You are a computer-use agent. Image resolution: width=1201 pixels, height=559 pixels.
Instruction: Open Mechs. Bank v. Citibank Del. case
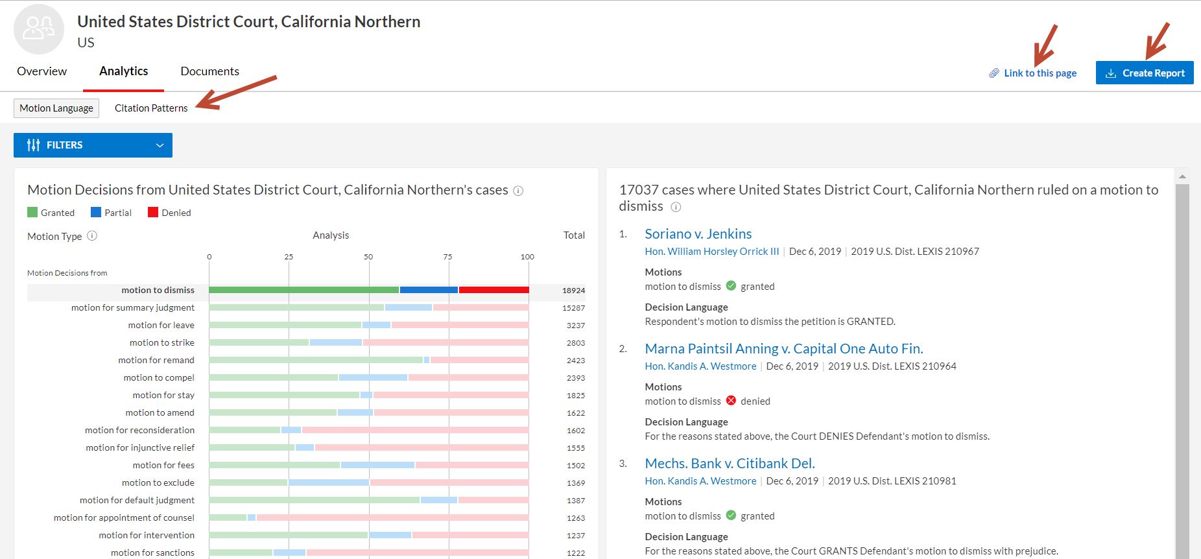pyautogui.click(x=730, y=464)
